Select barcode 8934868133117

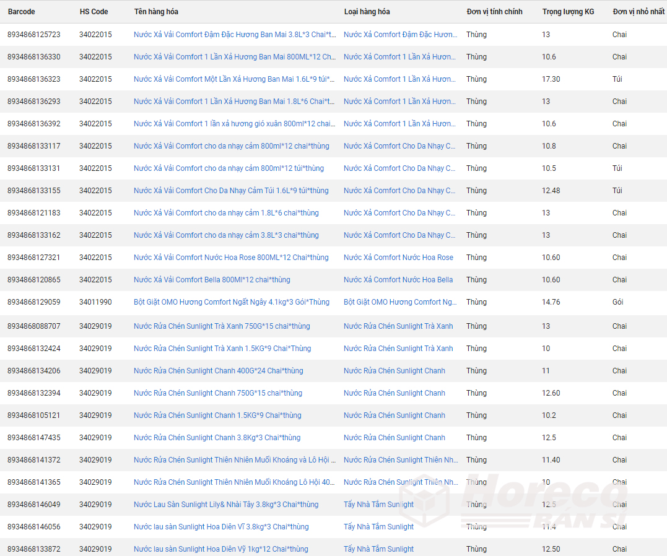[34, 146]
